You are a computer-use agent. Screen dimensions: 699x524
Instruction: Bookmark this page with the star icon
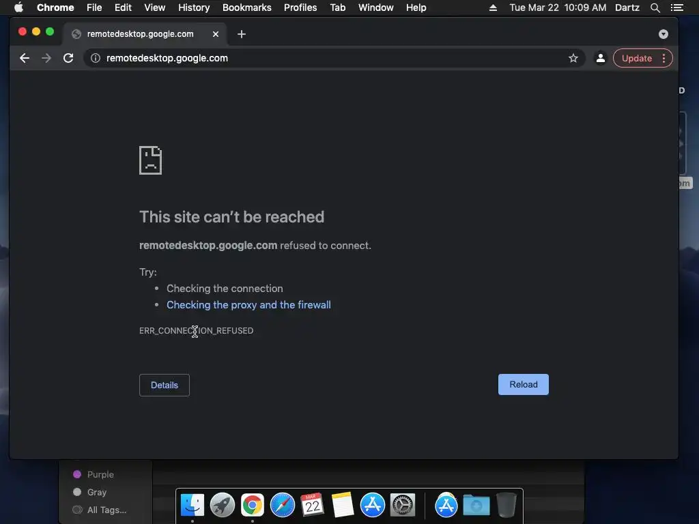pos(573,58)
